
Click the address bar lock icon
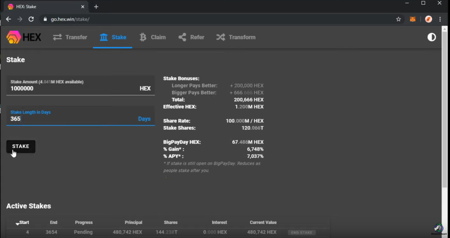tap(45, 19)
